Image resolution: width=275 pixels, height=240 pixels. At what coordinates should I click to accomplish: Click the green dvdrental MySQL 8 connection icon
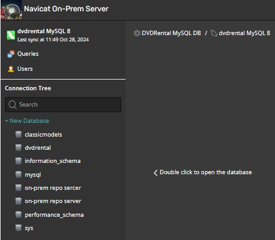point(11,35)
